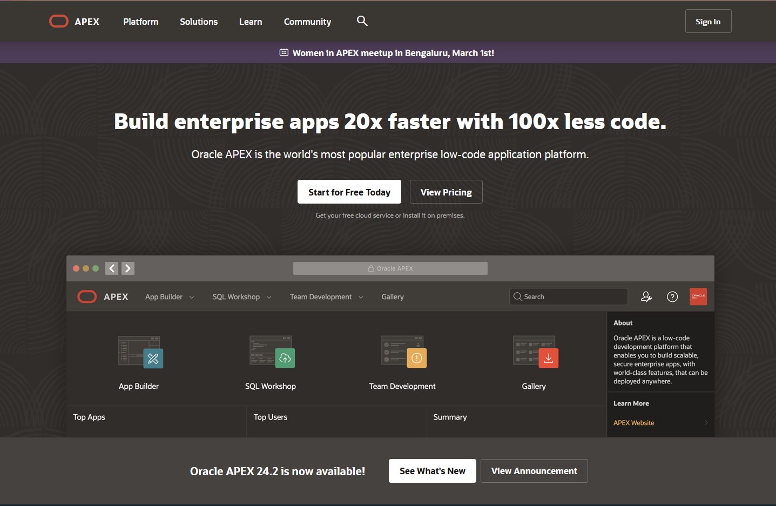Open the Team Development tile icon
776x506 pixels.
point(404,352)
